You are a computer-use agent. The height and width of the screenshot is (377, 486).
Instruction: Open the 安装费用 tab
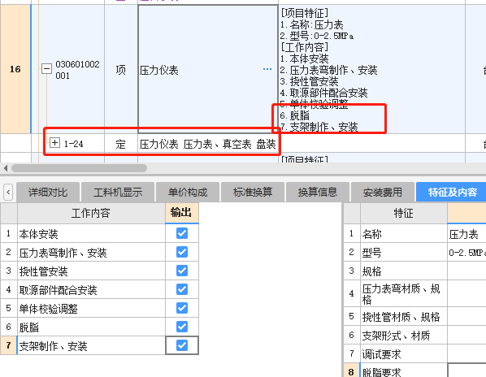coord(383,192)
